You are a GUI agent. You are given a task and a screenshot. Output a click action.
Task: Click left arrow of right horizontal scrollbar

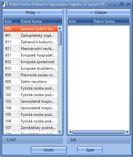tap(70, 132)
